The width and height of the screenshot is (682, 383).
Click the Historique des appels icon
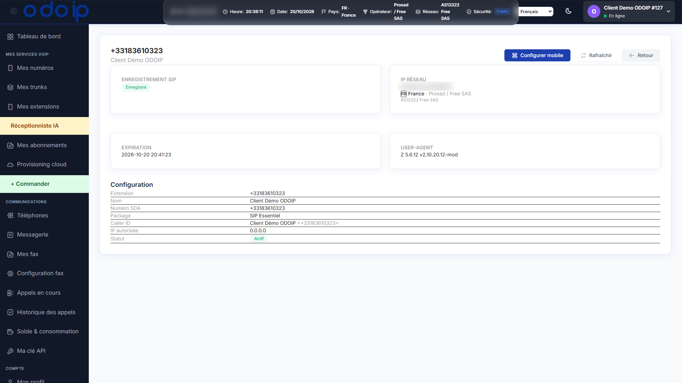click(10, 312)
